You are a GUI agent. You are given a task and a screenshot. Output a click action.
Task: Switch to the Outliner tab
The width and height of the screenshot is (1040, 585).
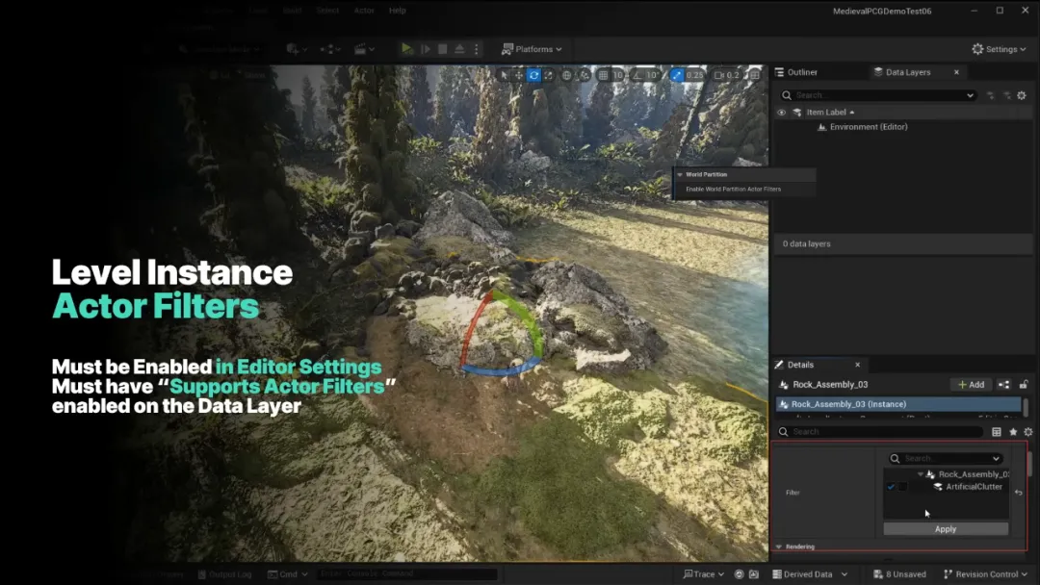pos(796,72)
